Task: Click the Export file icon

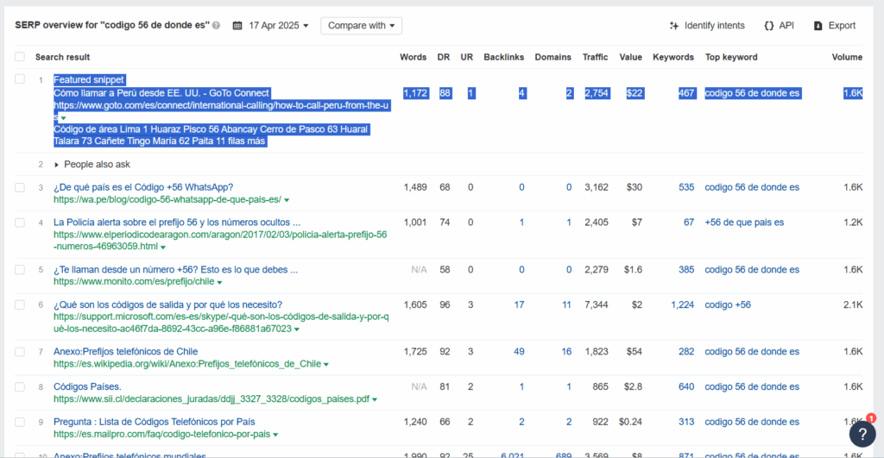Action: [x=818, y=26]
